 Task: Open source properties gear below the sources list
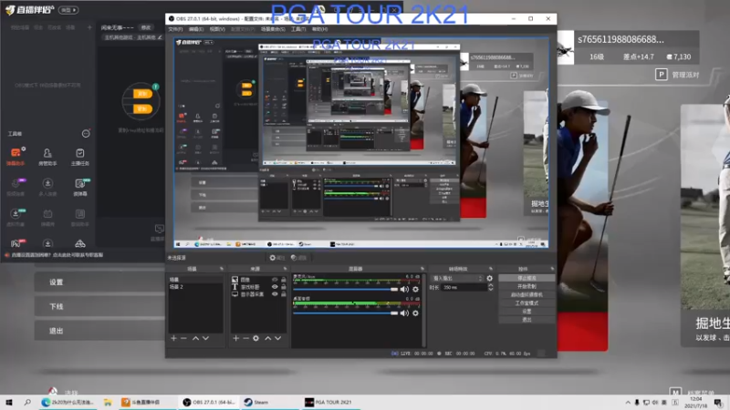click(x=255, y=338)
